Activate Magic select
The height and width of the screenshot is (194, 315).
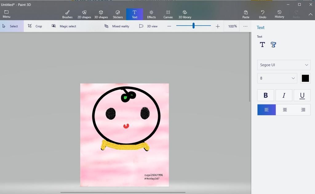click(x=64, y=26)
